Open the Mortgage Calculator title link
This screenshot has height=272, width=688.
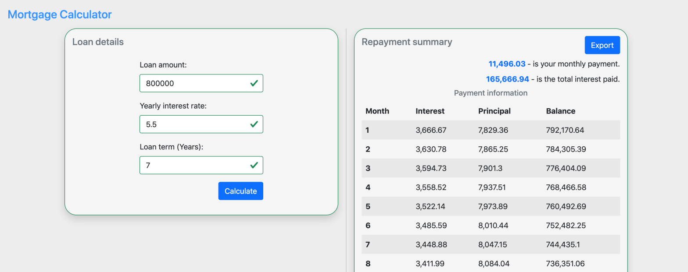tap(60, 14)
